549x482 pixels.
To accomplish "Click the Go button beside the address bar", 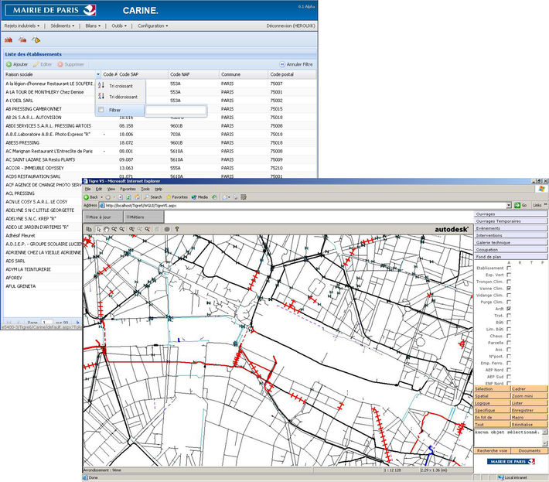I will [x=520, y=206].
